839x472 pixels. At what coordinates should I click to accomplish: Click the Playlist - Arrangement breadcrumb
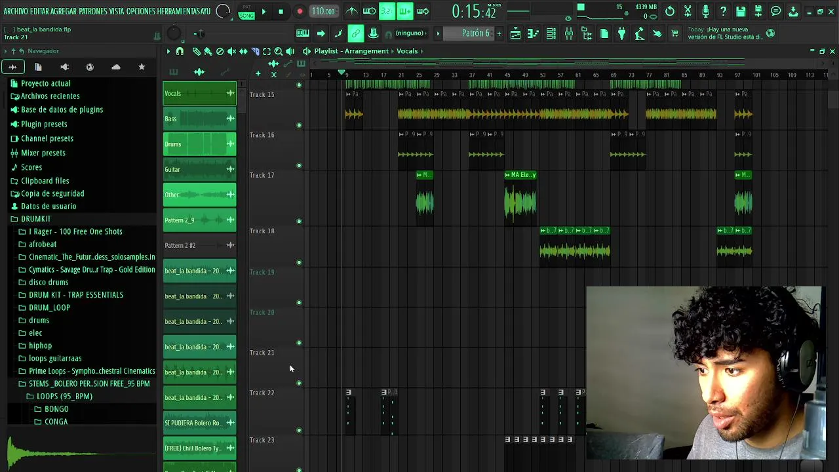click(x=351, y=51)
